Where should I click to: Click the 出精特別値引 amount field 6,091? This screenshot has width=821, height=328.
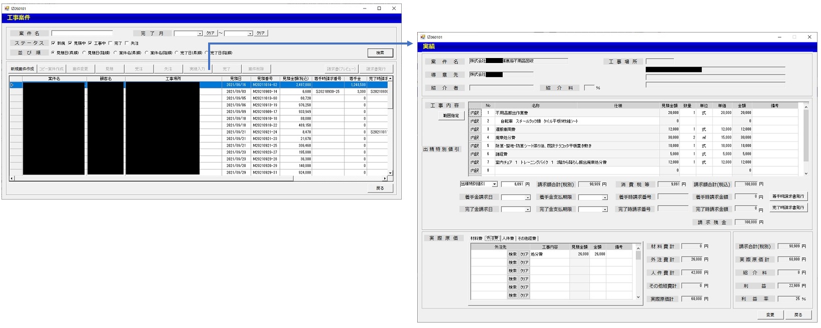[x=513, y=184]
